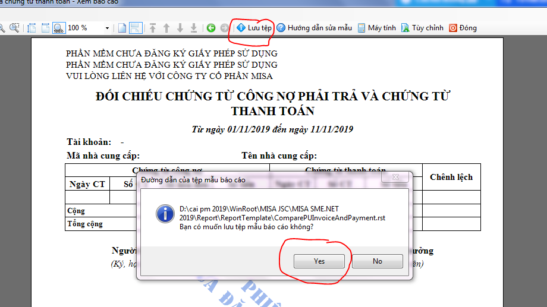Click the green back navigation arrow
The height and width of the screenshot is (307, 547).
coord(211,28)
